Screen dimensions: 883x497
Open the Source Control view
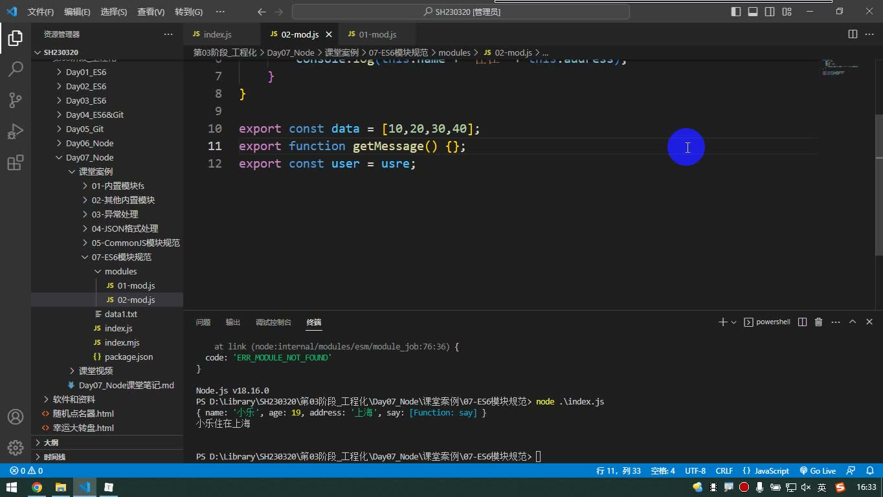[x=16, y=100]
